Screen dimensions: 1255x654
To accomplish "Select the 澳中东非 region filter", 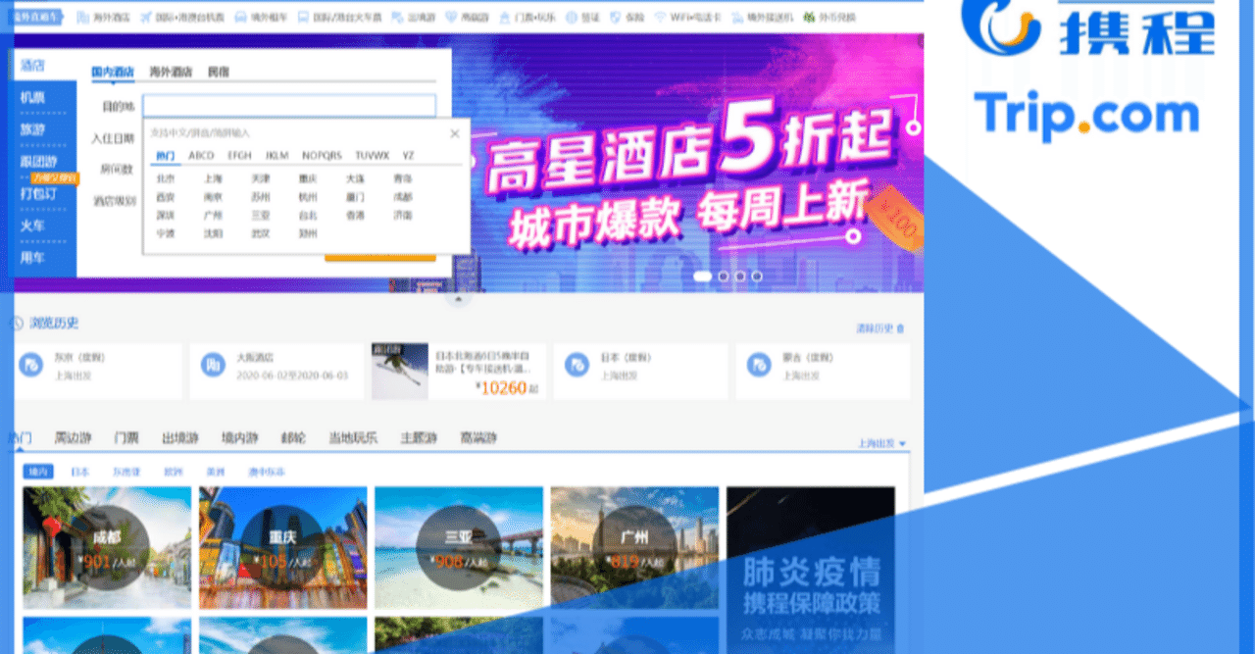I will 267,472.
